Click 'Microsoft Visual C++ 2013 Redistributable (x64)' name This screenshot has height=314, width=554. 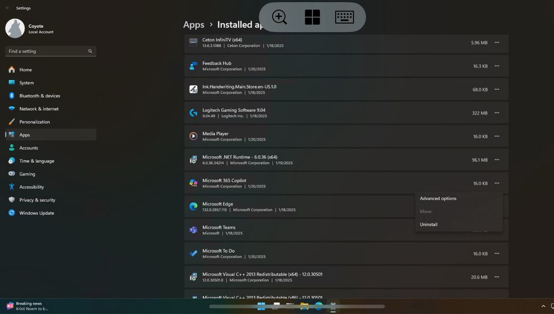point(262,274)
